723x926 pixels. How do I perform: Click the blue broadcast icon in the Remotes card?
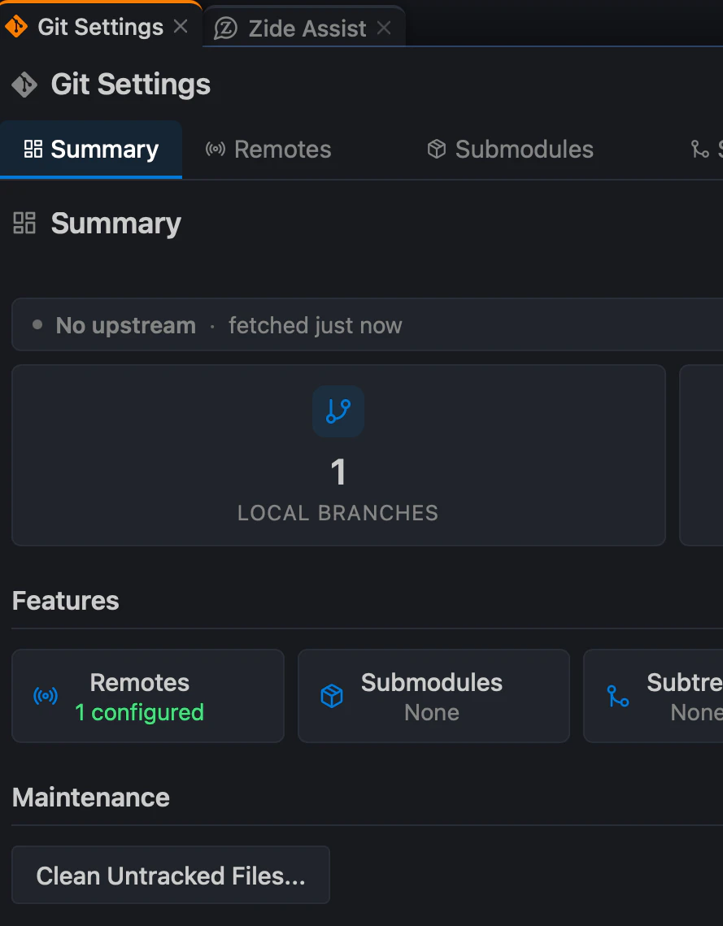[46, 696]
